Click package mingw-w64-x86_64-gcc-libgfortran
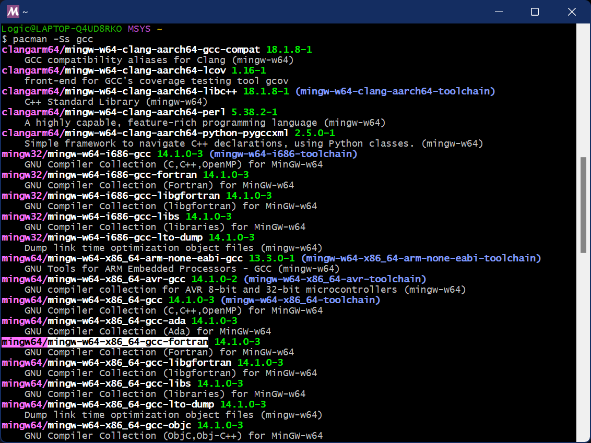Viewport: 591px width, 443px height. [x=139, y=363]
